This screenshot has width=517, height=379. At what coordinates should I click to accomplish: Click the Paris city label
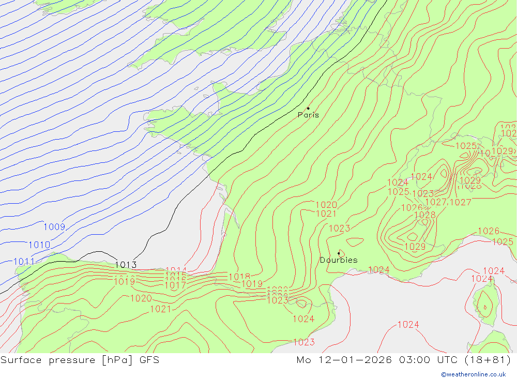pos(308,115)
